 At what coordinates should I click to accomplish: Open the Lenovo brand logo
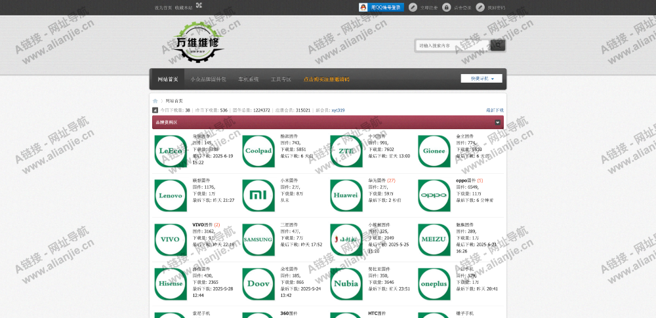pos(171,195)
